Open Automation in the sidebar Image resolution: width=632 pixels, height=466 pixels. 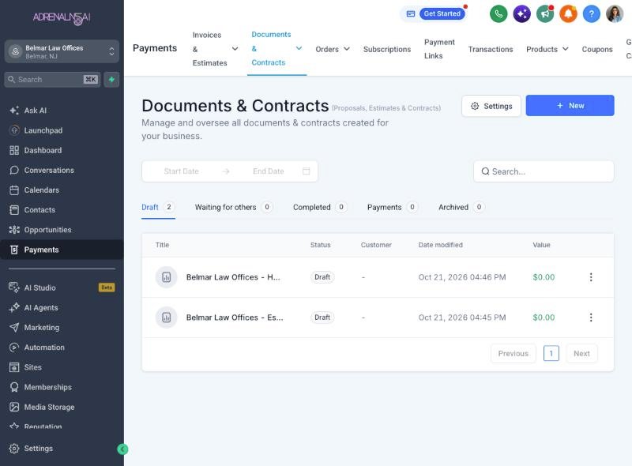coord(44,347)
